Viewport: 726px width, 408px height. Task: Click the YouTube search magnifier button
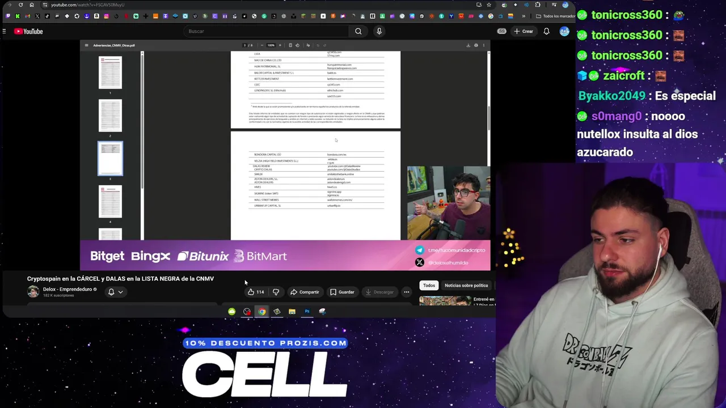(x=358, y=31)
